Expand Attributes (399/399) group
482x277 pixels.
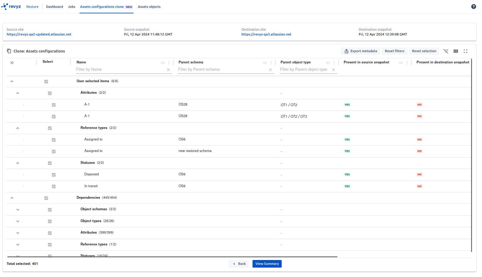(18, 233)
